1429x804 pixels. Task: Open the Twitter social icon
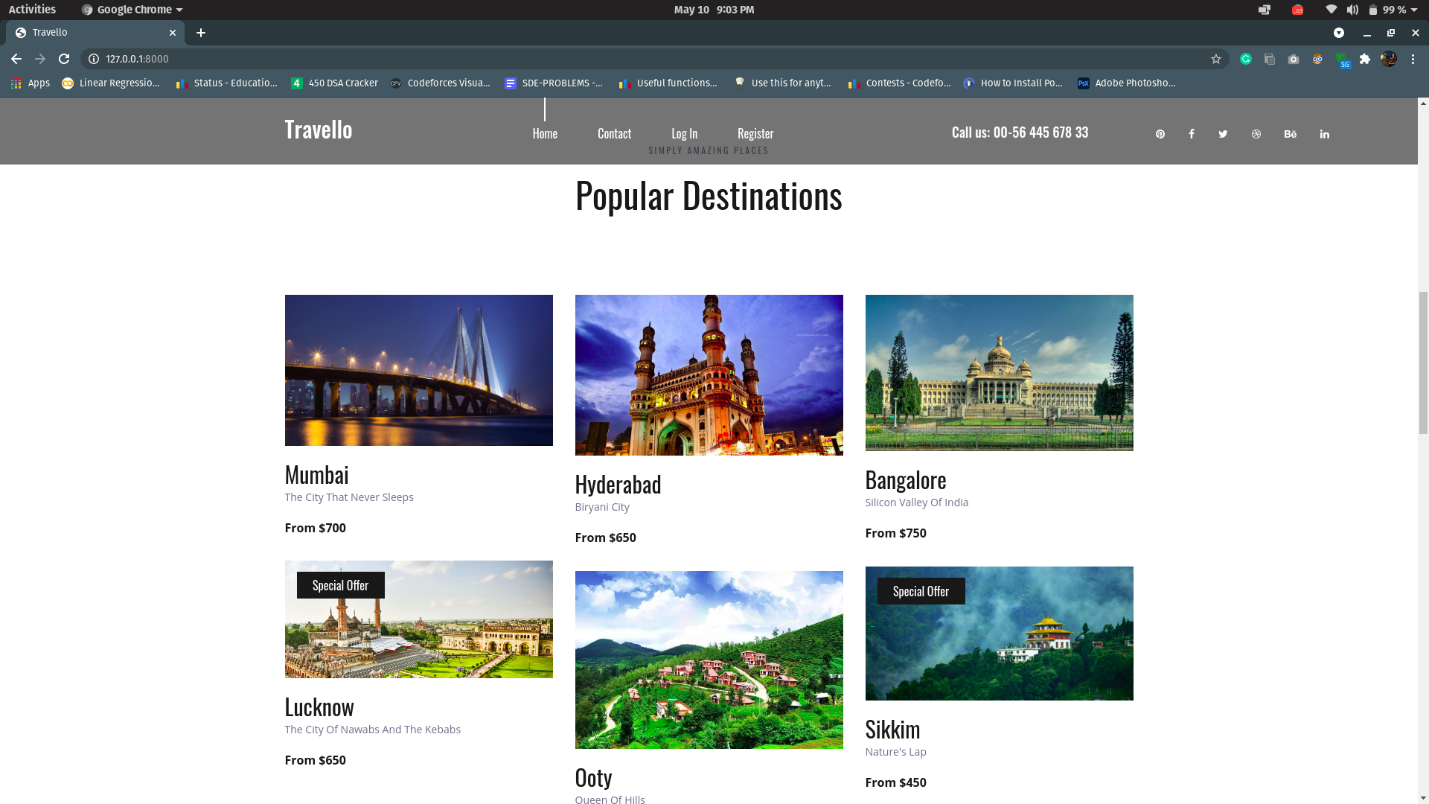click(1223, 134)
